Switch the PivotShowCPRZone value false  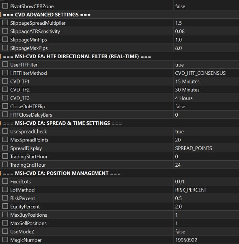pos(180,7)
